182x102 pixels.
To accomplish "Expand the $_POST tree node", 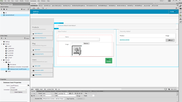I will click(x=4, y=58).
